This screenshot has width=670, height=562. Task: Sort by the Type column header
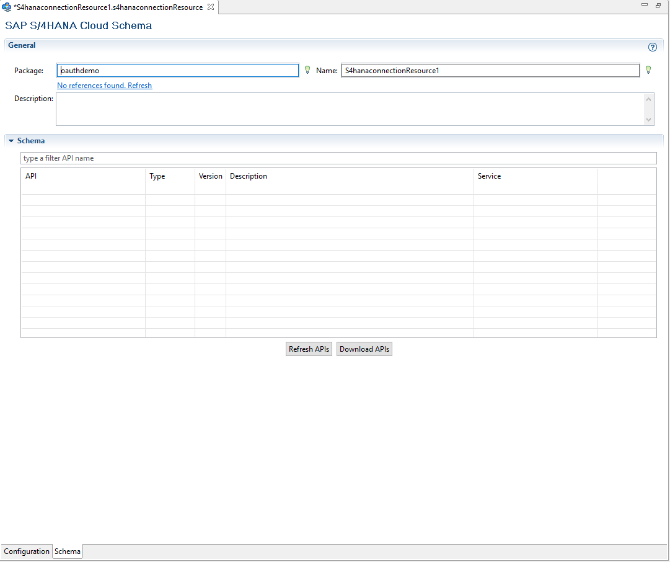170,176
